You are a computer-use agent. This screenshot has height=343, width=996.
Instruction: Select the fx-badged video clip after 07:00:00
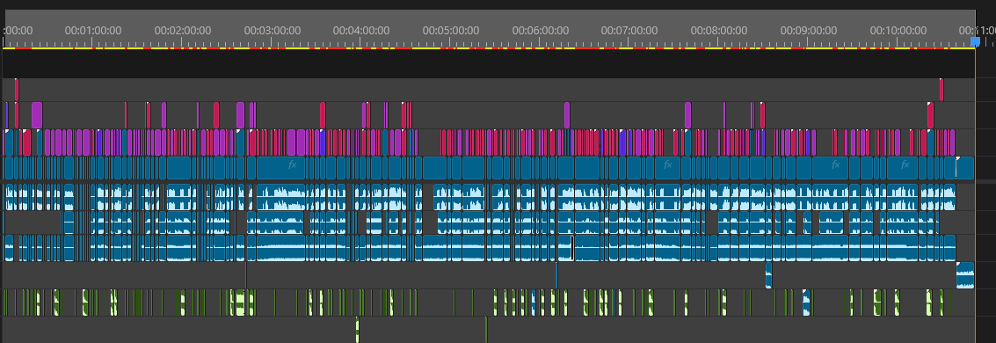pyautogui.click(x=667, y=168)
